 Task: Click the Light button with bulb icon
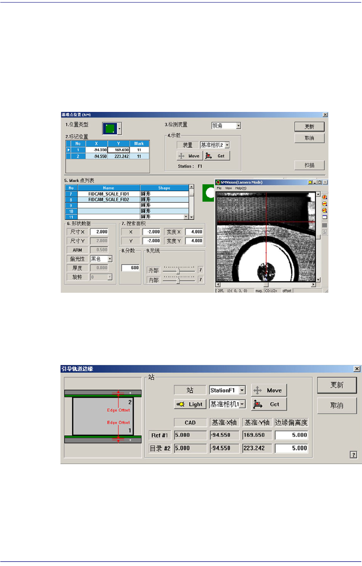pyautogui.click(x=190, y=404)
